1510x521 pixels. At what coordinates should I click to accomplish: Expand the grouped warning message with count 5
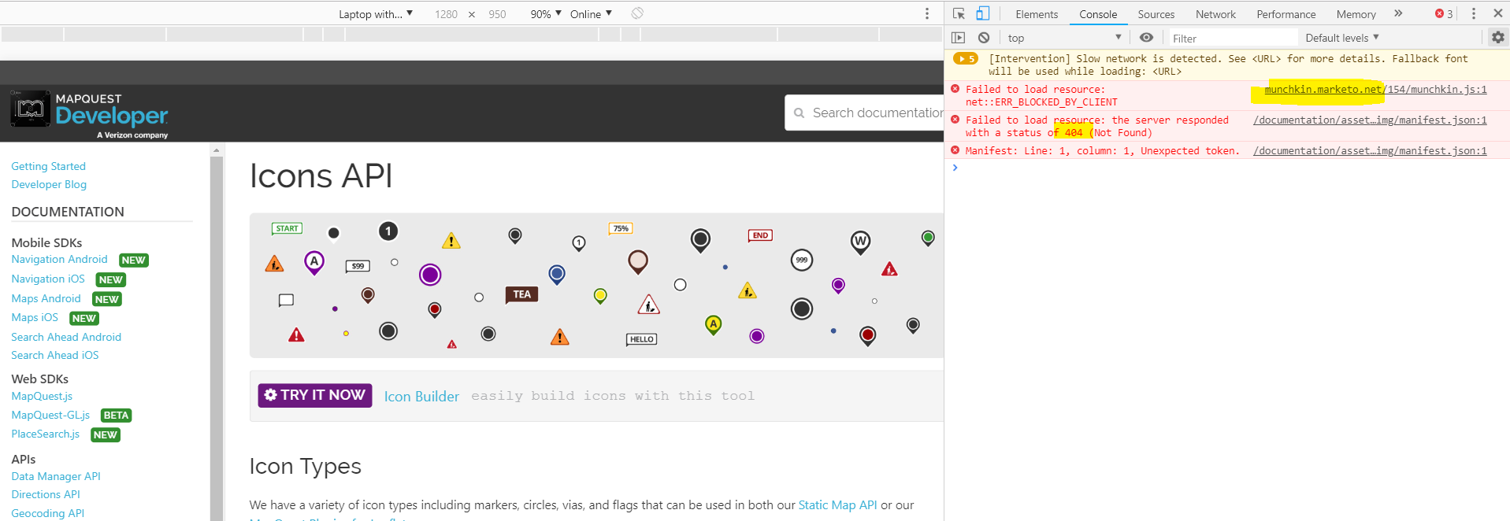[x=966, y=59]
